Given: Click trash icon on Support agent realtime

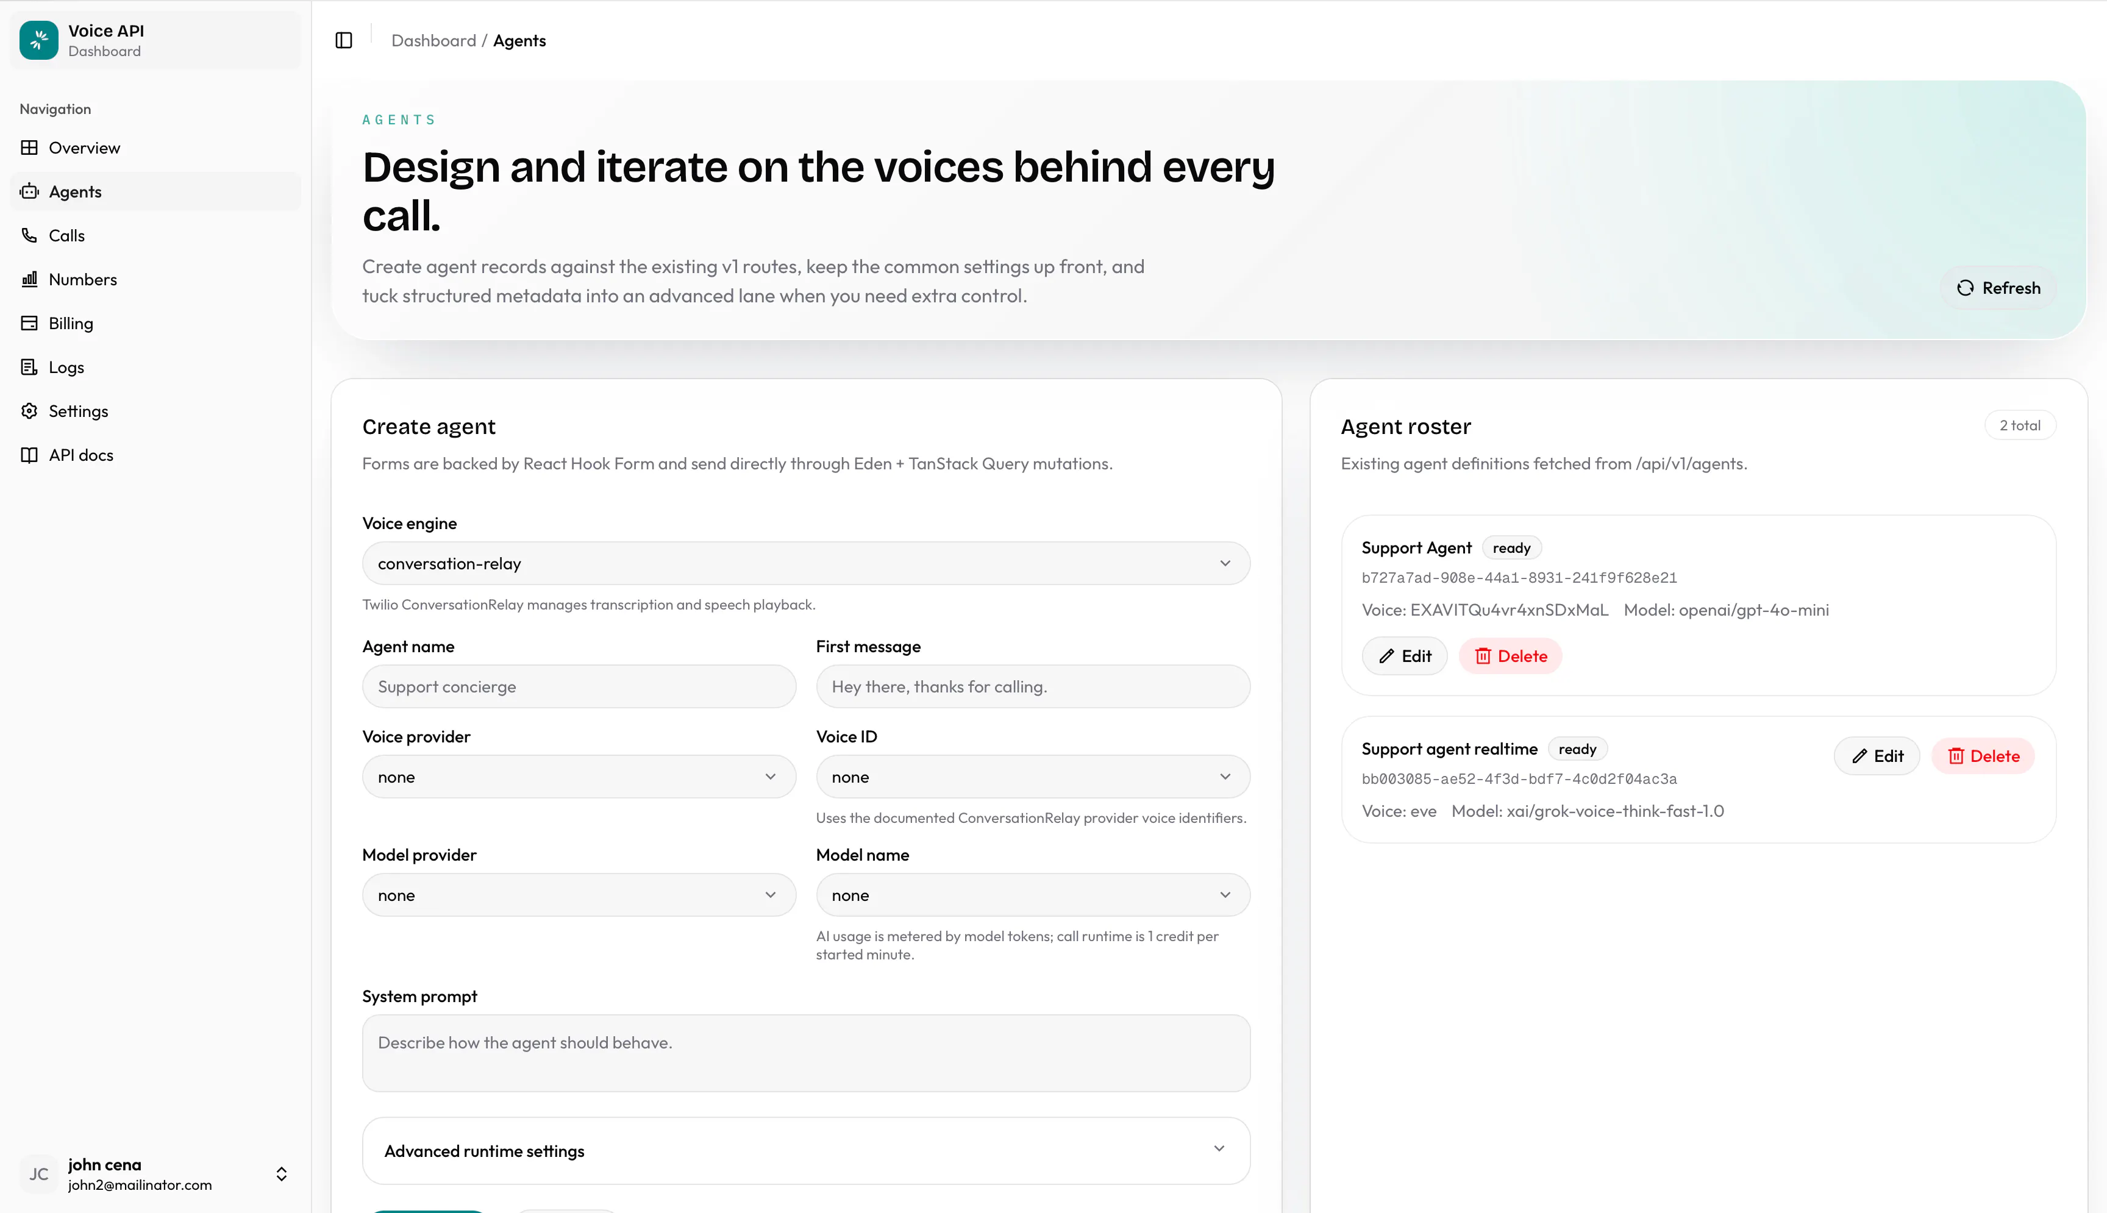Looking at the screenshot, I should coord(1955,756).
